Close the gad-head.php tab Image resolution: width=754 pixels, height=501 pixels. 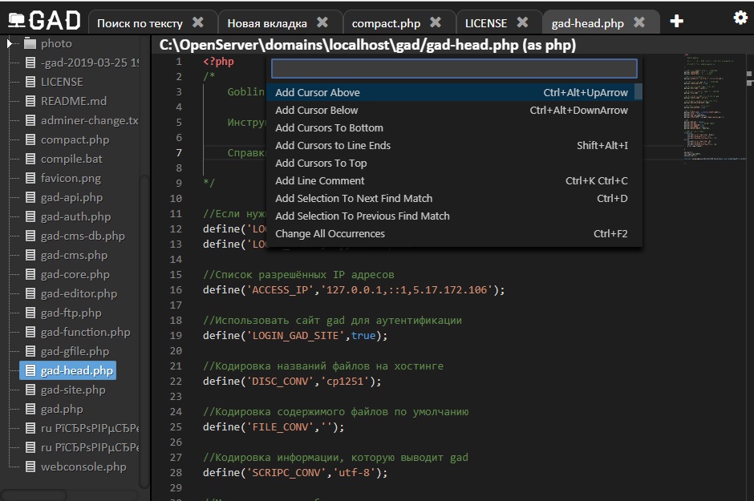tap(639, 22)
